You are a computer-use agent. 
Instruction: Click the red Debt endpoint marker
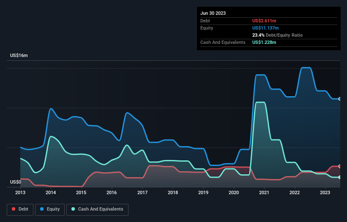340,166
